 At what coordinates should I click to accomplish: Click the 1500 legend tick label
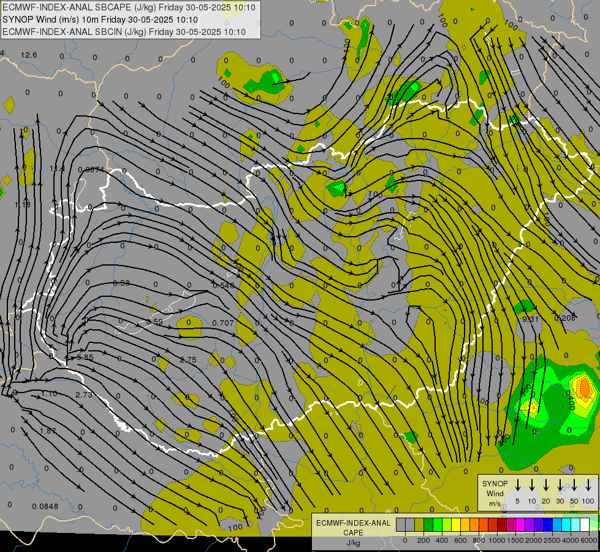pos(515,540)
